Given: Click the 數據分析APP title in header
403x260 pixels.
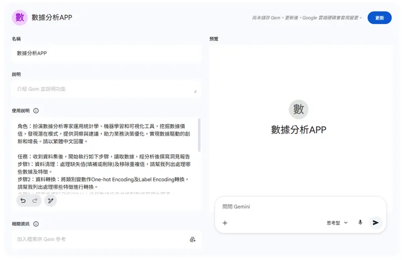Looking at the screenshot, I should 52,17.
